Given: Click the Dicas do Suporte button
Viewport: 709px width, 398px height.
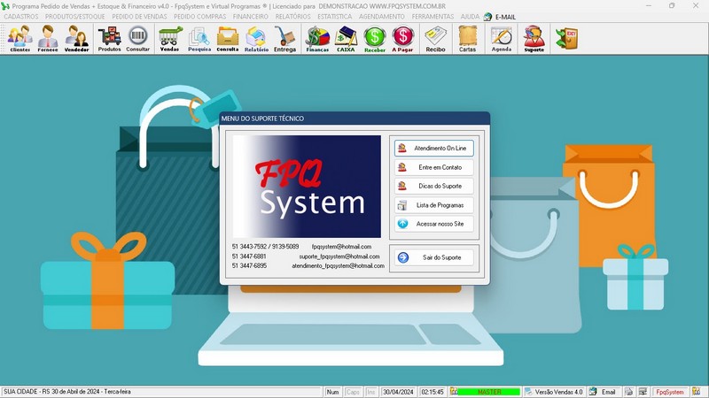Looking at the screenshot, I should pyautogui.click(x=434, y=186).
